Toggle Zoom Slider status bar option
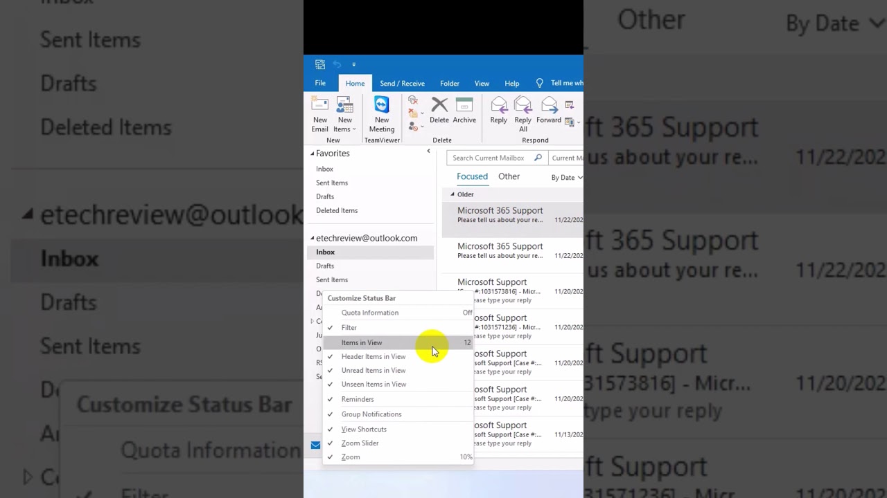This screenshot has height=498, width=887. pyautogui.click(x=398, y=443)
